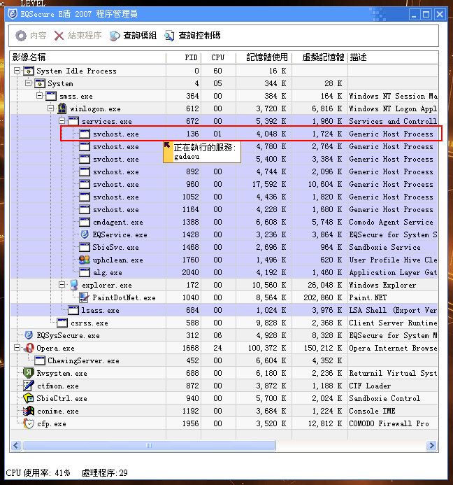Click the cfp.exe firewall shield icon
The width and height of the screenshot is (453, 485).
29,423
